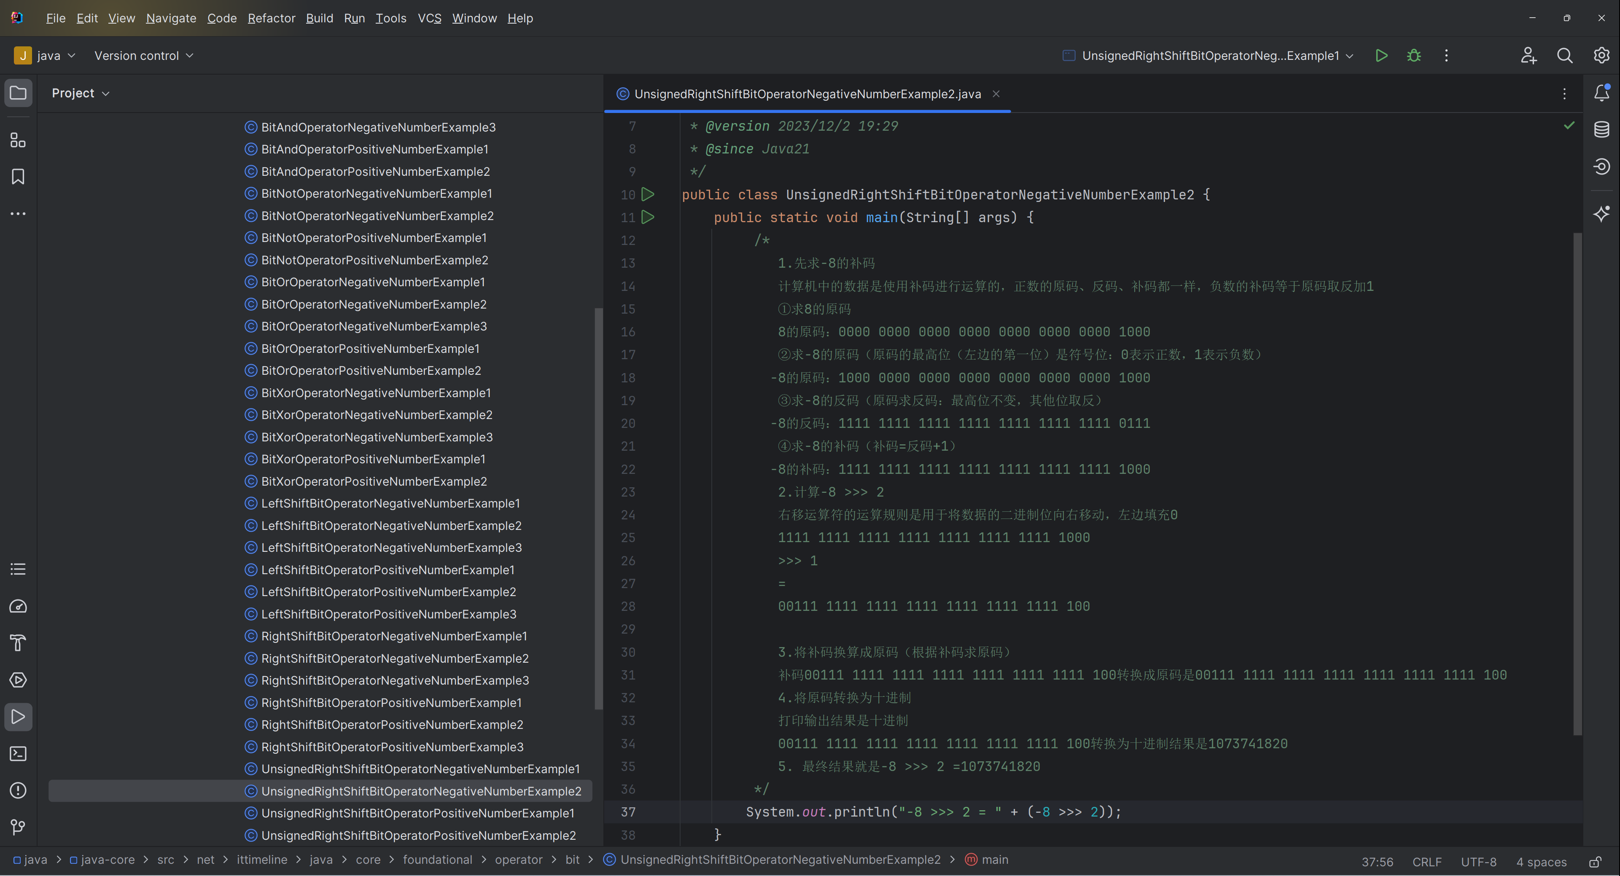The height and width of the screenshot is (876, 1620).
Task: Show more tool windows ellipsis
Action: (x=18, y=214)
